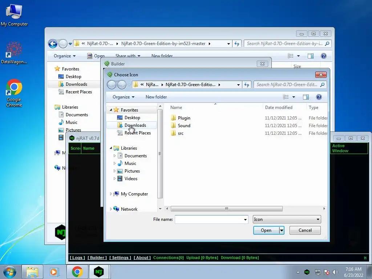Open My Computer desktop icon
The image size is (372, 279).
[14, 15]
